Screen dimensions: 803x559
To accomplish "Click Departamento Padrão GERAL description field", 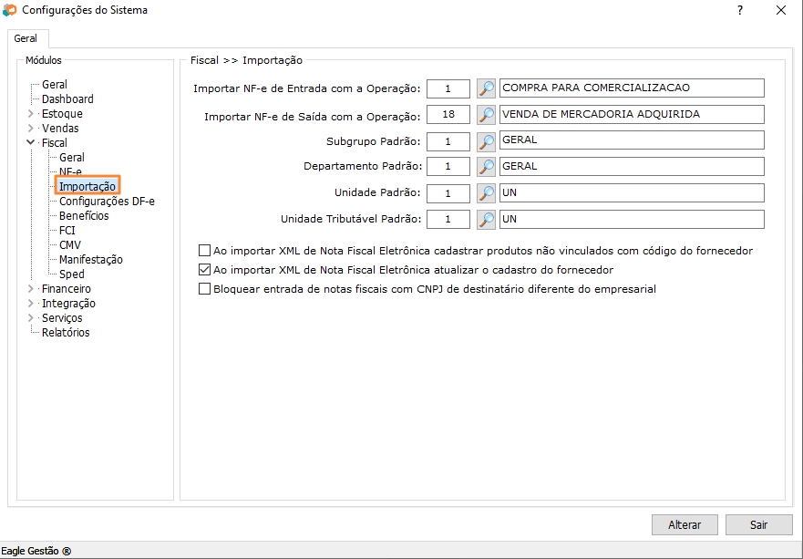I will pyautogui.click(x=632, y=167).
